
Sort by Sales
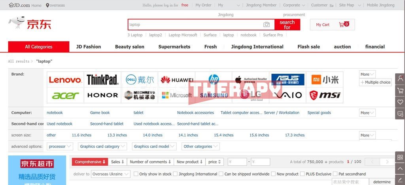coord(117,162)
